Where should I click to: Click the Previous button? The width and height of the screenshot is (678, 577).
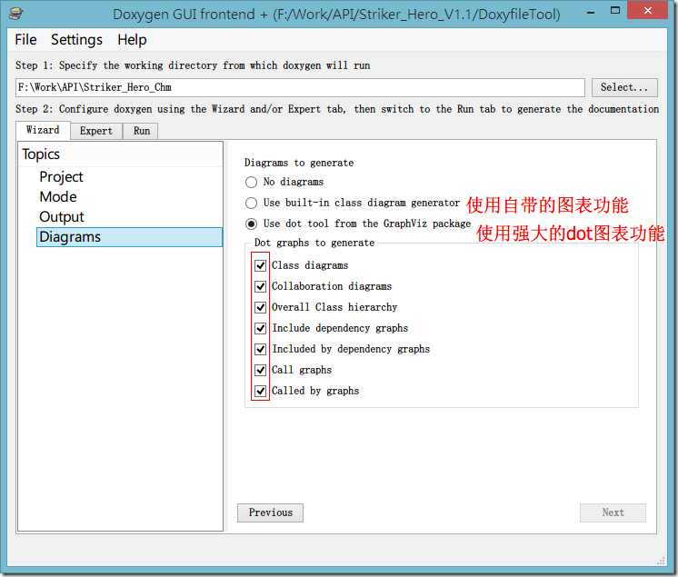pos(270,512)
